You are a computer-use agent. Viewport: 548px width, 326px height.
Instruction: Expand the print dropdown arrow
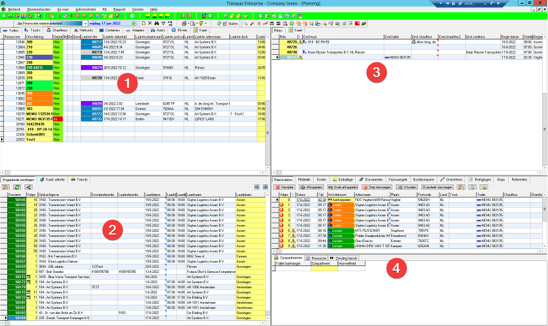[189, 23]
